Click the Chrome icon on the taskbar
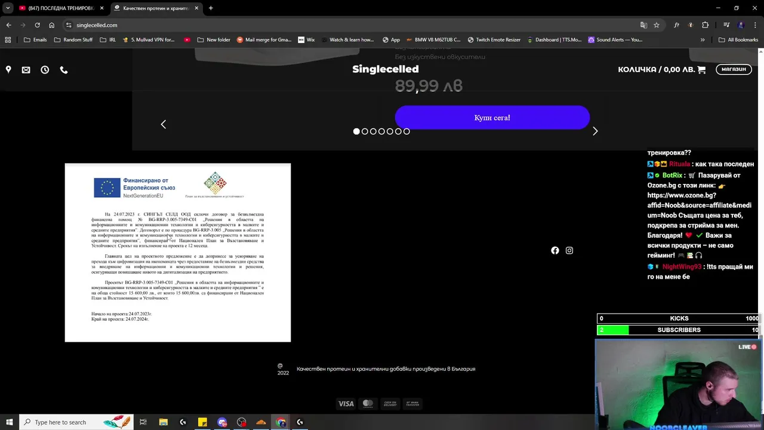Viewport: 764px width, 430px height. click(x=281, y=422)
